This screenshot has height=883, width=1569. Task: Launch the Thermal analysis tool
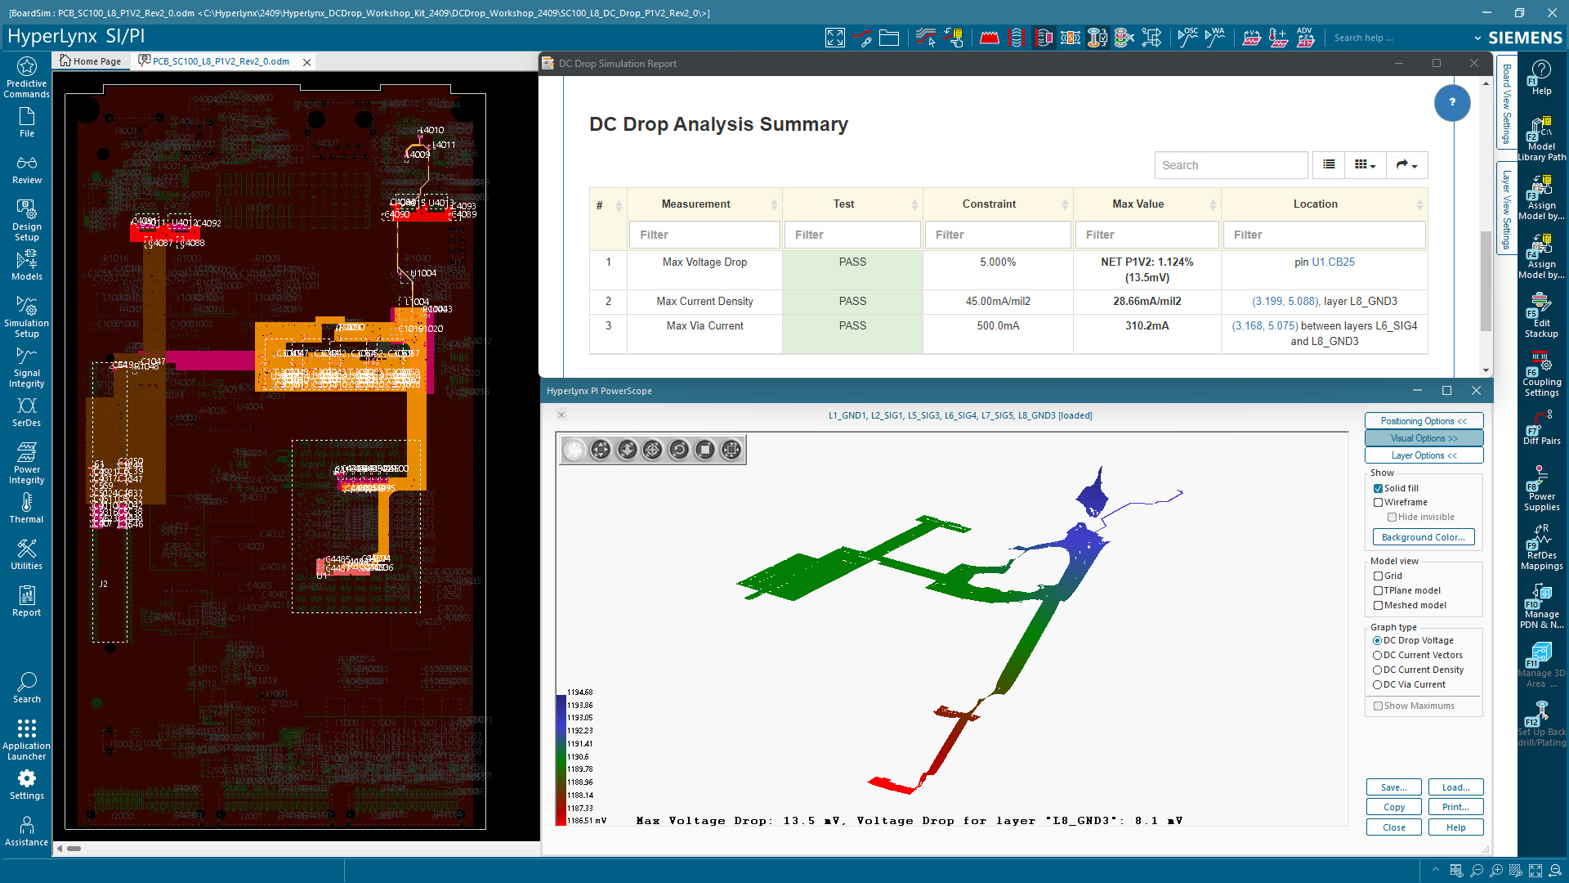tap(26, 505)
